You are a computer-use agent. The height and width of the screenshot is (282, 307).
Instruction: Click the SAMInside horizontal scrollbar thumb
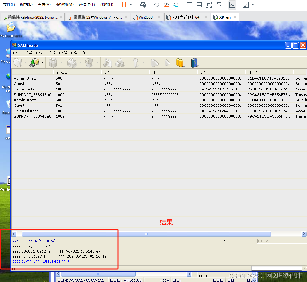pos(146,234)
